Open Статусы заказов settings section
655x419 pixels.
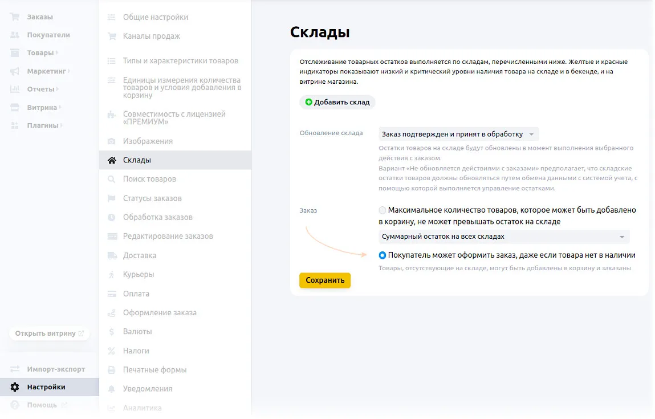152,198
